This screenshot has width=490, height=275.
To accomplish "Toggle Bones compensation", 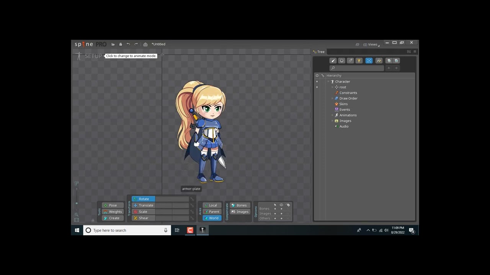I will (x=239, y=205).
